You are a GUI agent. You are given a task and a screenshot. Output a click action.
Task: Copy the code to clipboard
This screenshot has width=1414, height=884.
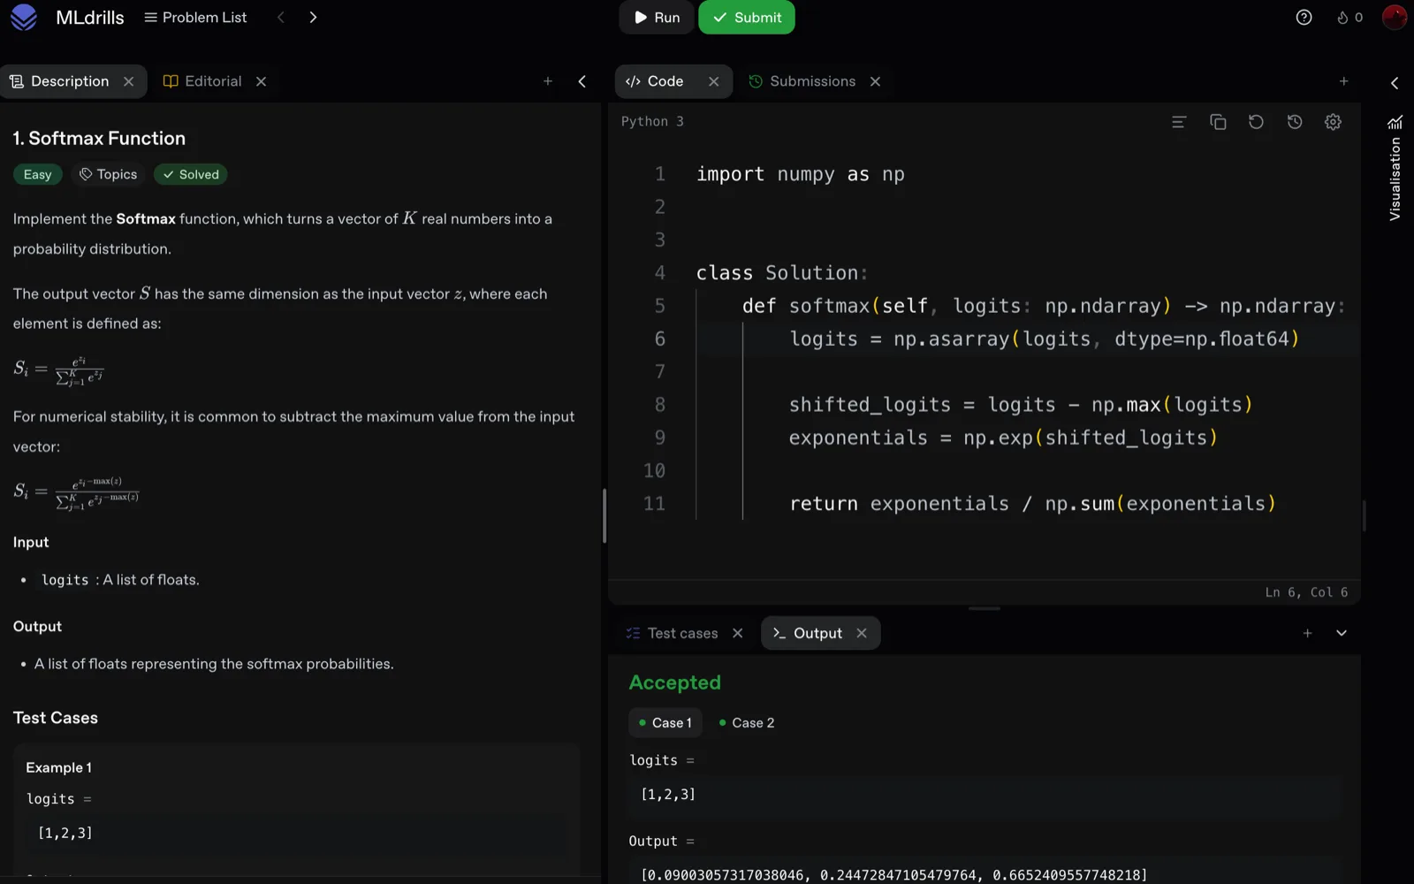pyautogui.click(x=1218, y=122)
